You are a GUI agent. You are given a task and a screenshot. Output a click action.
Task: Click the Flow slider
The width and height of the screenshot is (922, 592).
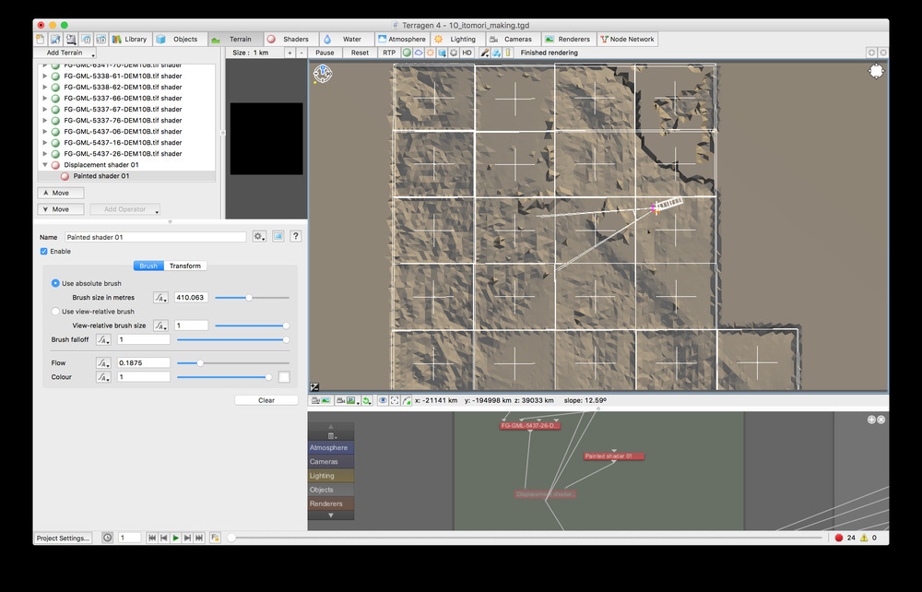coord(233,363)
